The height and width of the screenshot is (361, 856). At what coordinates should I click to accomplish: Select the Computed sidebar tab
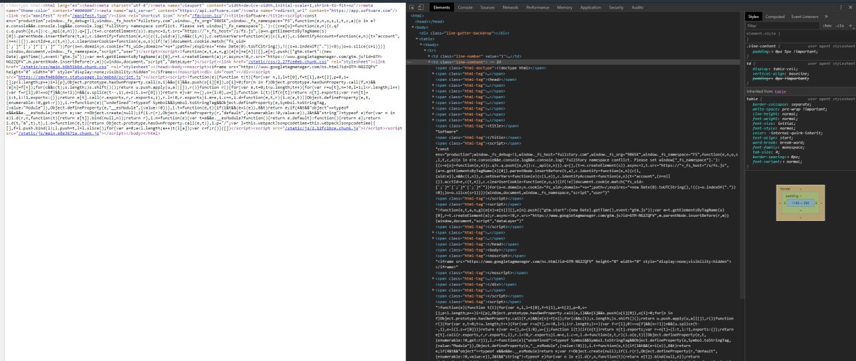point(775,16)
